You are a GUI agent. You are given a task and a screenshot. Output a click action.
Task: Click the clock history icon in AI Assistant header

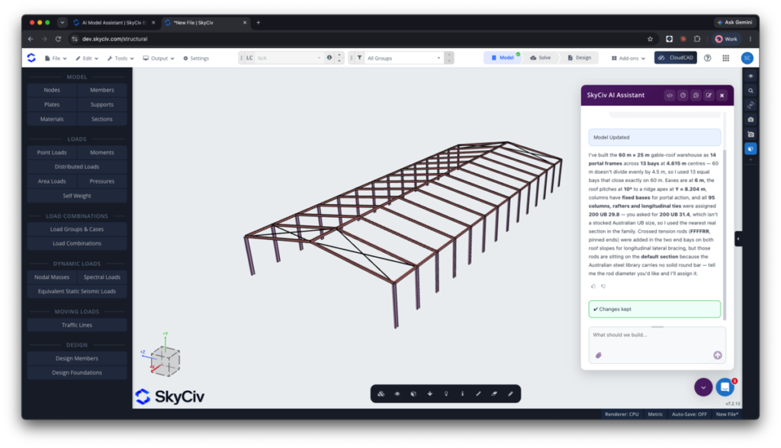tap(683, 95)
